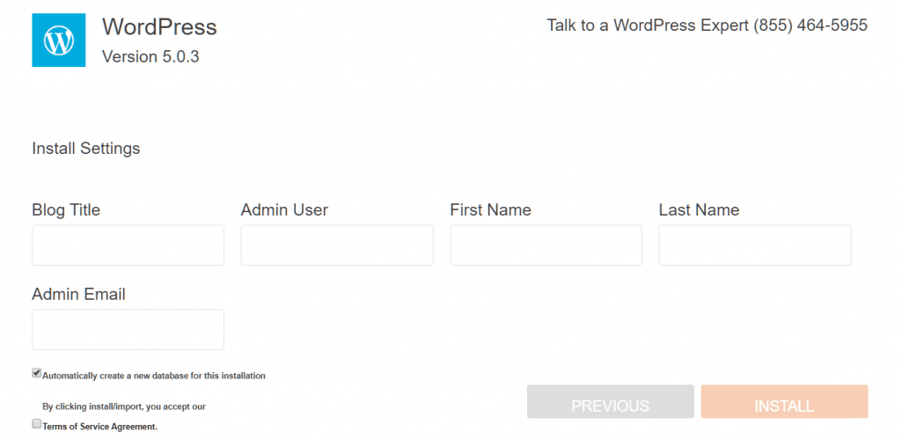Click the Blog Title field label
Viewport: 901px width, 439px height.
[x=66, y=210]
